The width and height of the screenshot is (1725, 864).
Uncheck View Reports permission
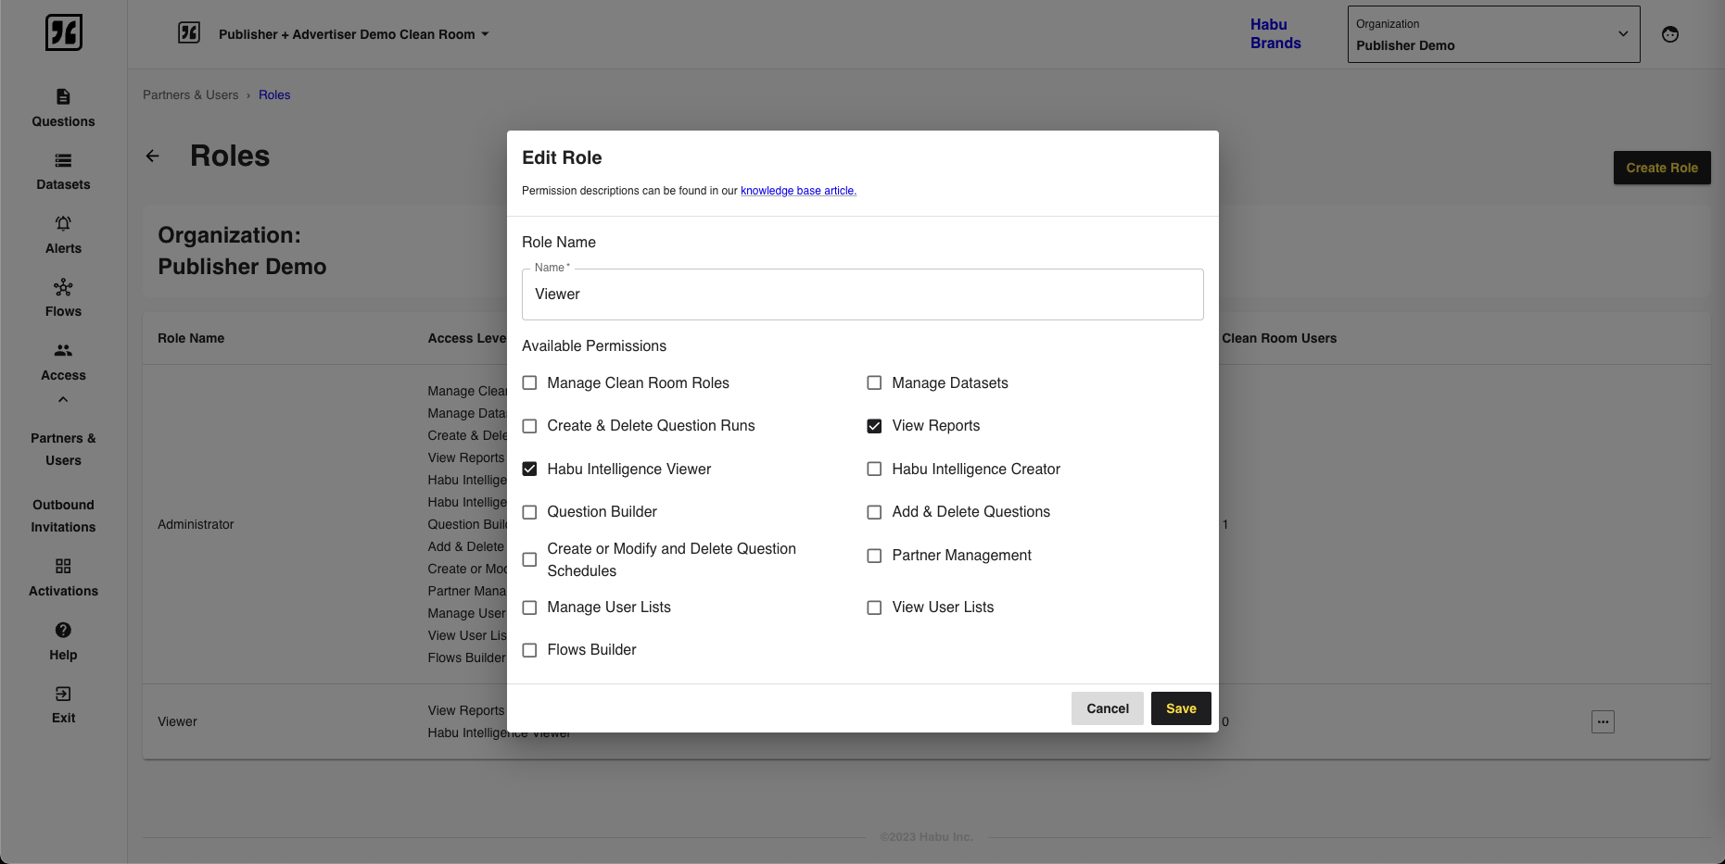pos(874,426)
